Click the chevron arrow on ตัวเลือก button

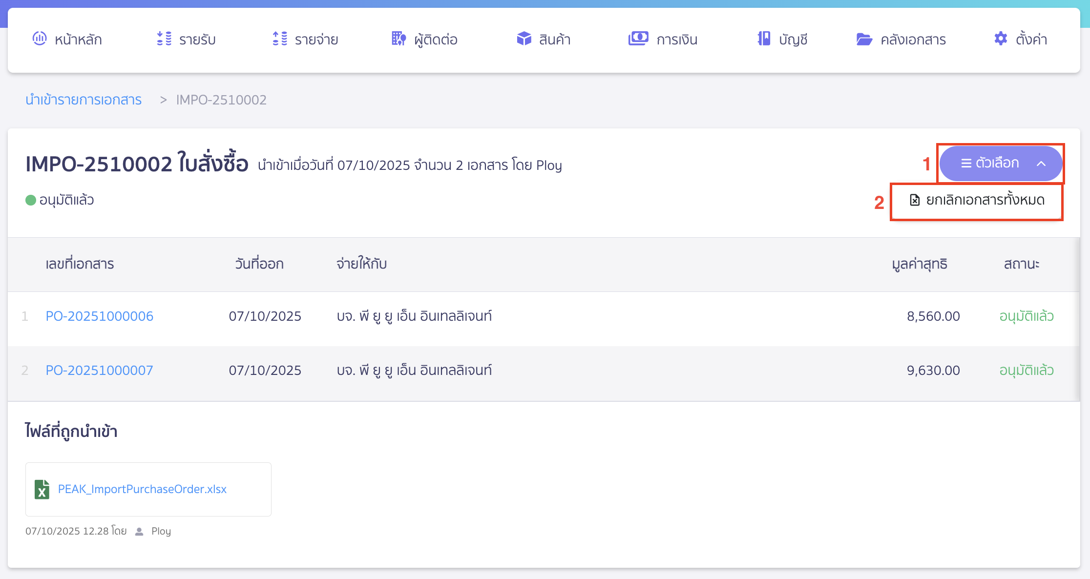1041,164
